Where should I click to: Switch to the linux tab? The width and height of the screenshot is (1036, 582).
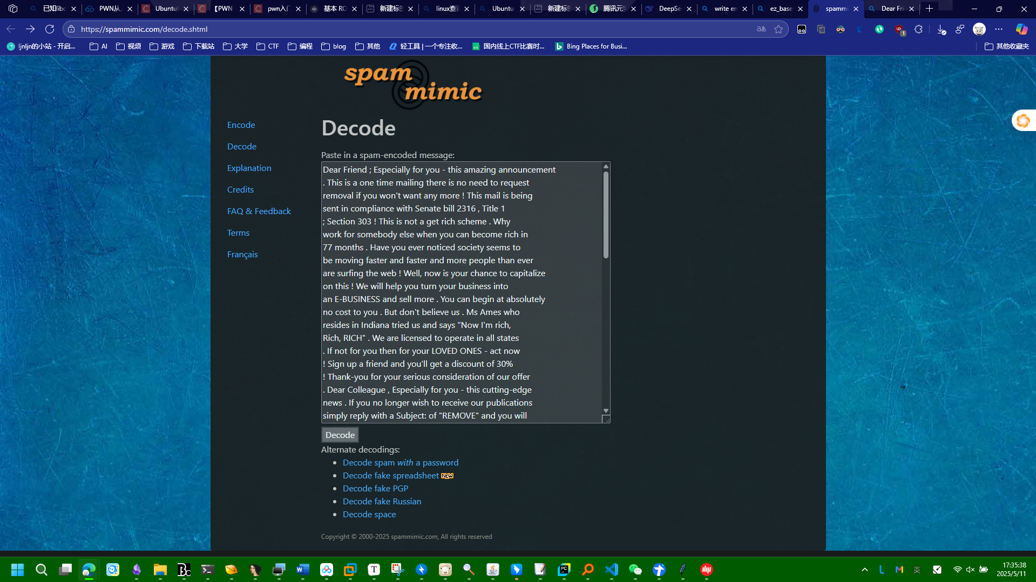[x=447, y=9]
